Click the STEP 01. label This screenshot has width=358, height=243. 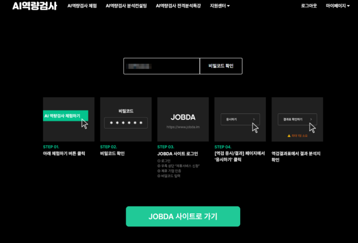(51, 147)
